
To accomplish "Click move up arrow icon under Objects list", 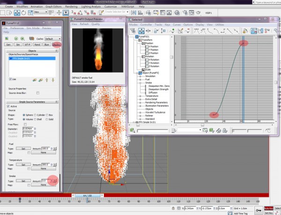I will point(47,80).
